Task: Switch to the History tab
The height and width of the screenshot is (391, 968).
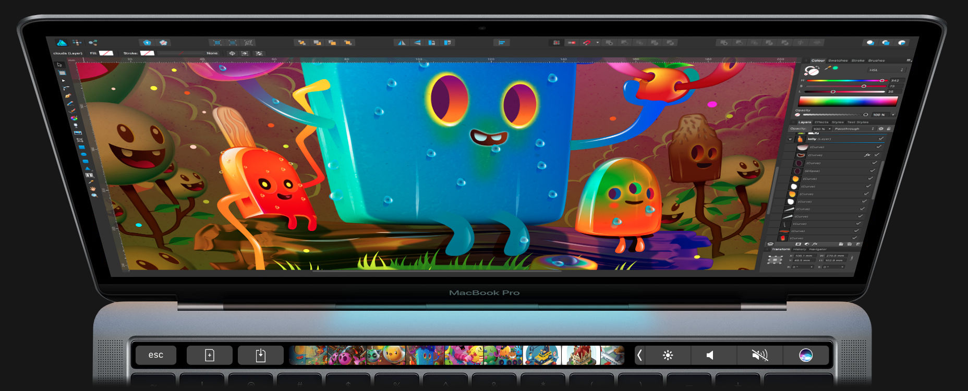Action: coord(800,249)
